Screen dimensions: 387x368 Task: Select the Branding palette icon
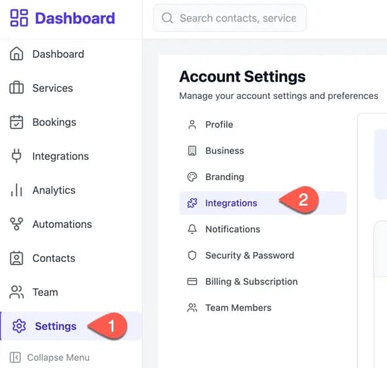(192, 177)
